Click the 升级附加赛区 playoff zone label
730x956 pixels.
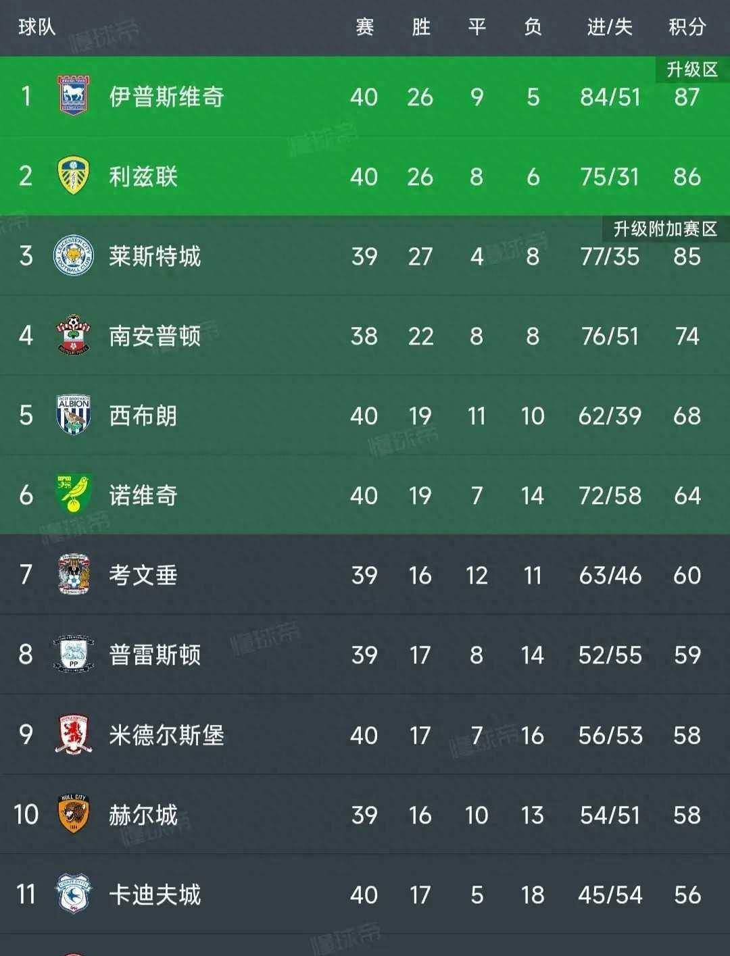coord(666,229)
